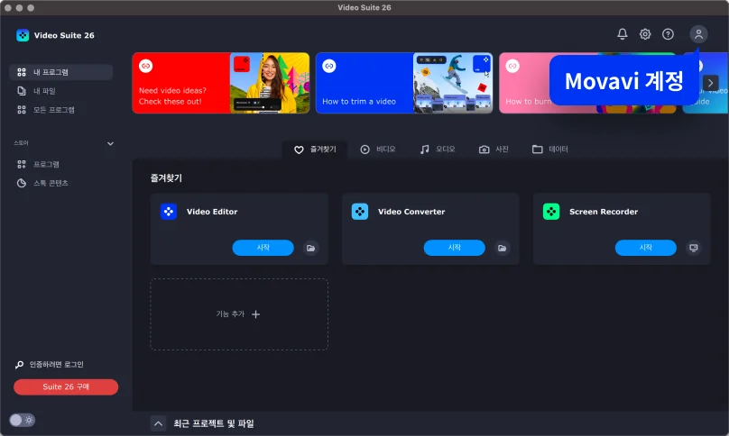Click the Video Editor app icon
Viewport: 729px width, 436px height.
click(x=169, y=212)
